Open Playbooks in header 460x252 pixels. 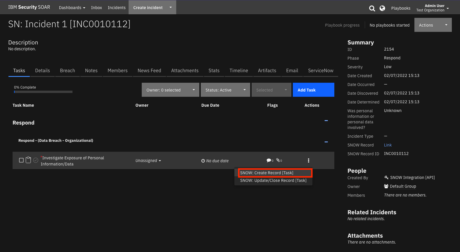[x=401, y=8]
